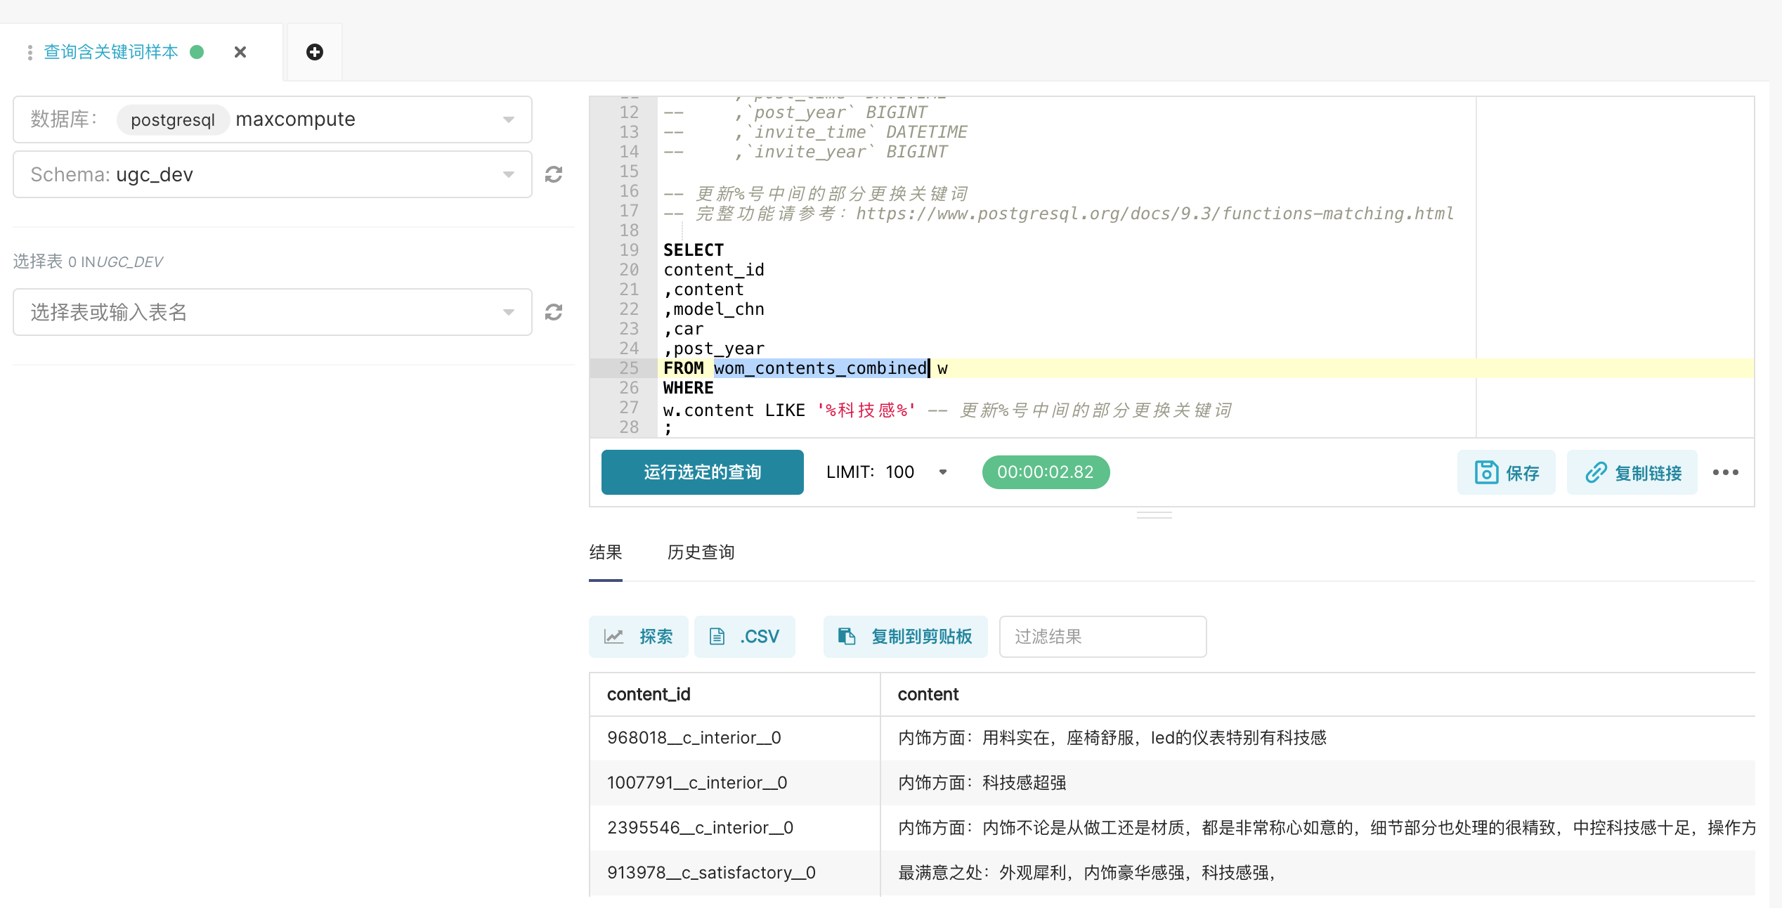Copy results to clipboard with 复制到剪贴板
Screen dimensions: 1782x908
click(906, 637)
